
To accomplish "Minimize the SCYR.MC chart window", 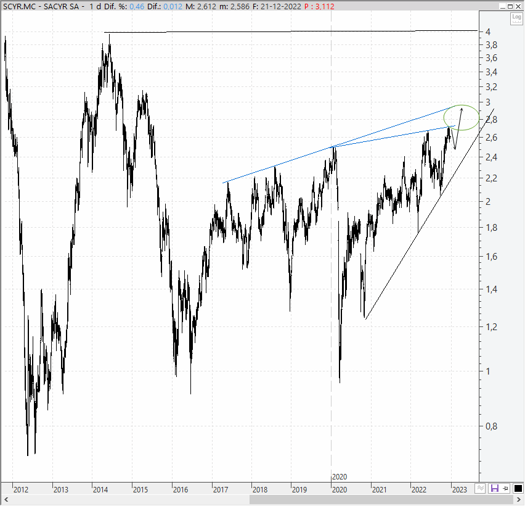I will pos(503,6).
